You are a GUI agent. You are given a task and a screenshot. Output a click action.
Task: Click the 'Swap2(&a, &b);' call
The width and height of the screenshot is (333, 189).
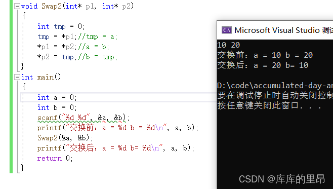(x=65, y=138)
